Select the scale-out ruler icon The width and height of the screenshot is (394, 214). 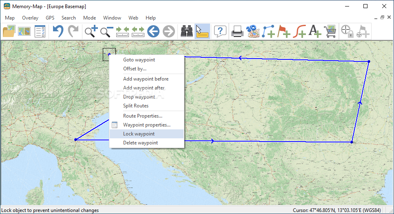point(138,32)
